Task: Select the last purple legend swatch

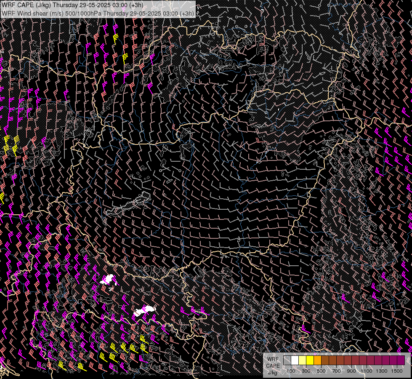Action: [x=401, y=360]
